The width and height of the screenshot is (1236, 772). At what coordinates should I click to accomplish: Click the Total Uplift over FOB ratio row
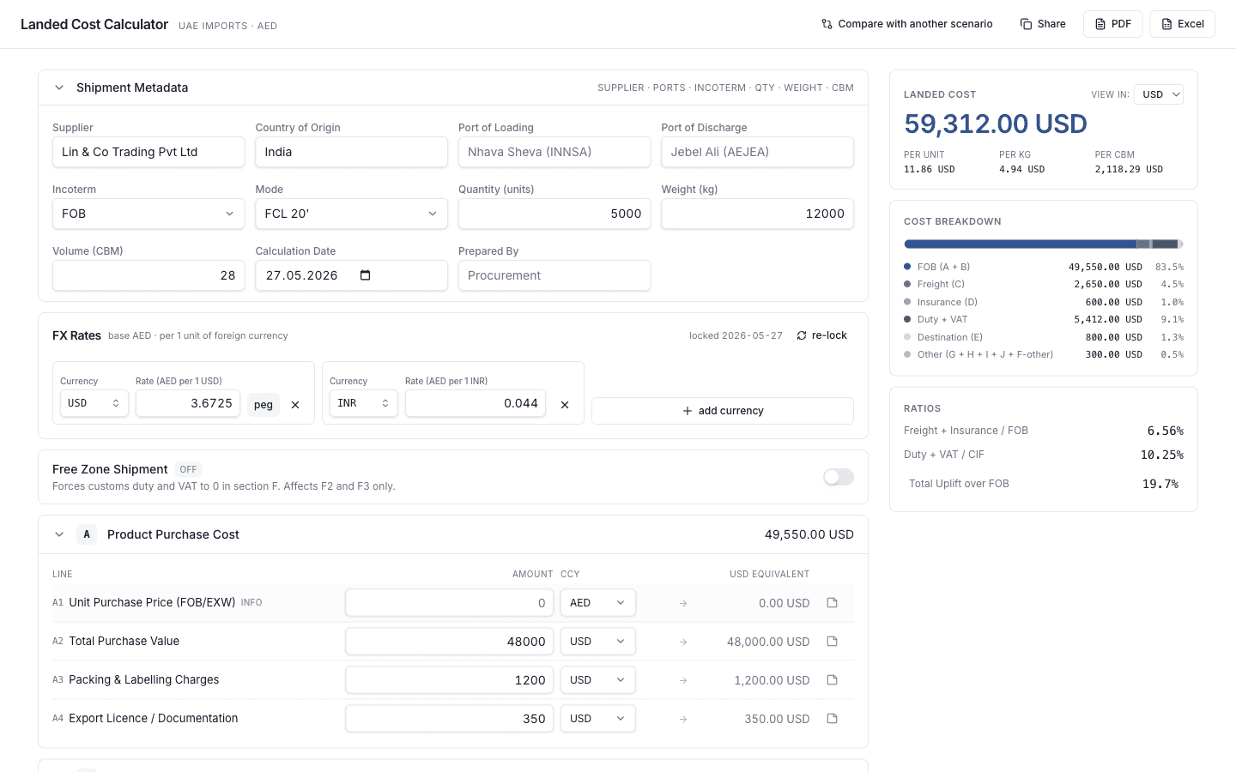pyautogui.click(x=1044, y=484)
